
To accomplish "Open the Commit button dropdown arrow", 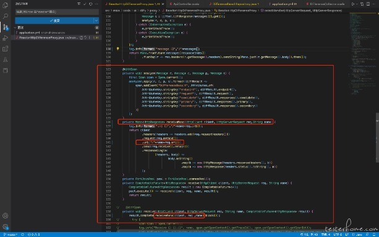I will (x=96, y=21).
